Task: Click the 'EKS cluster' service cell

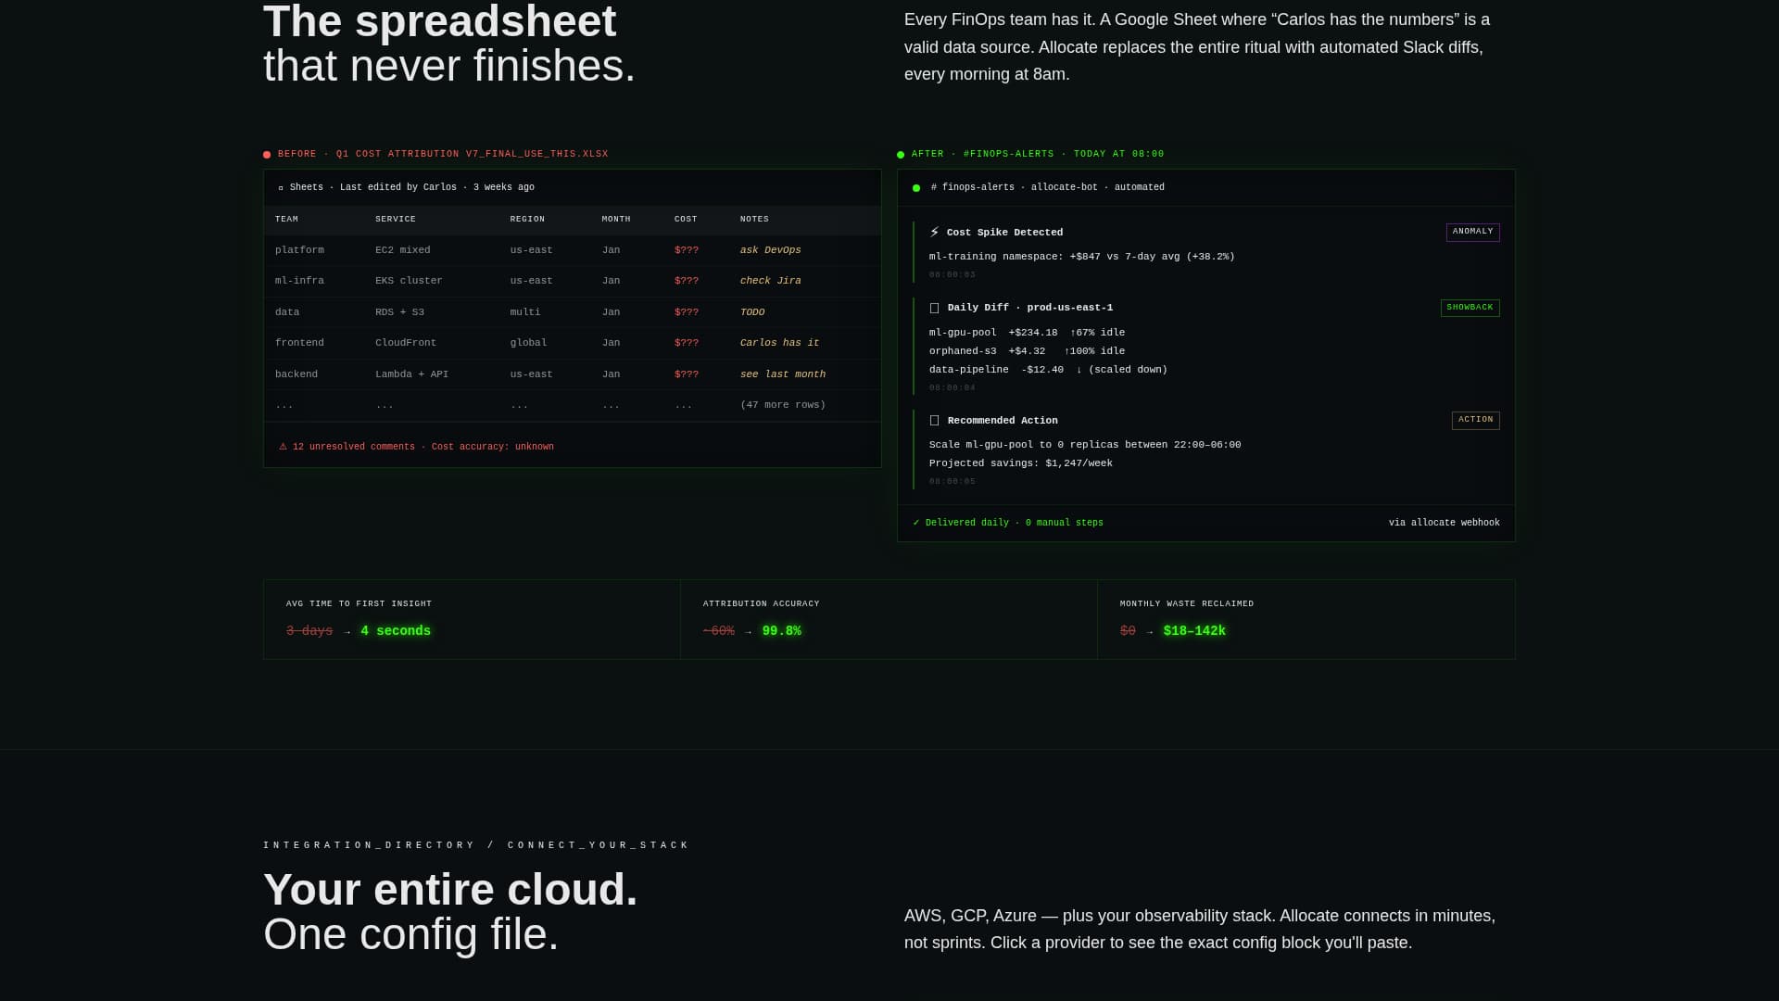Action: point(409,281)
